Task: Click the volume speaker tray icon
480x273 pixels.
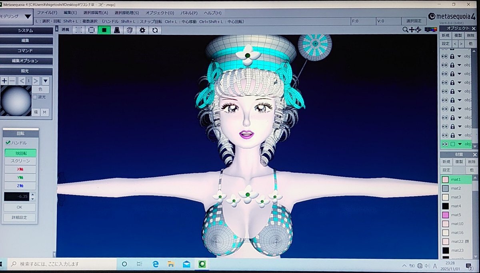Action: coord(427,266)
